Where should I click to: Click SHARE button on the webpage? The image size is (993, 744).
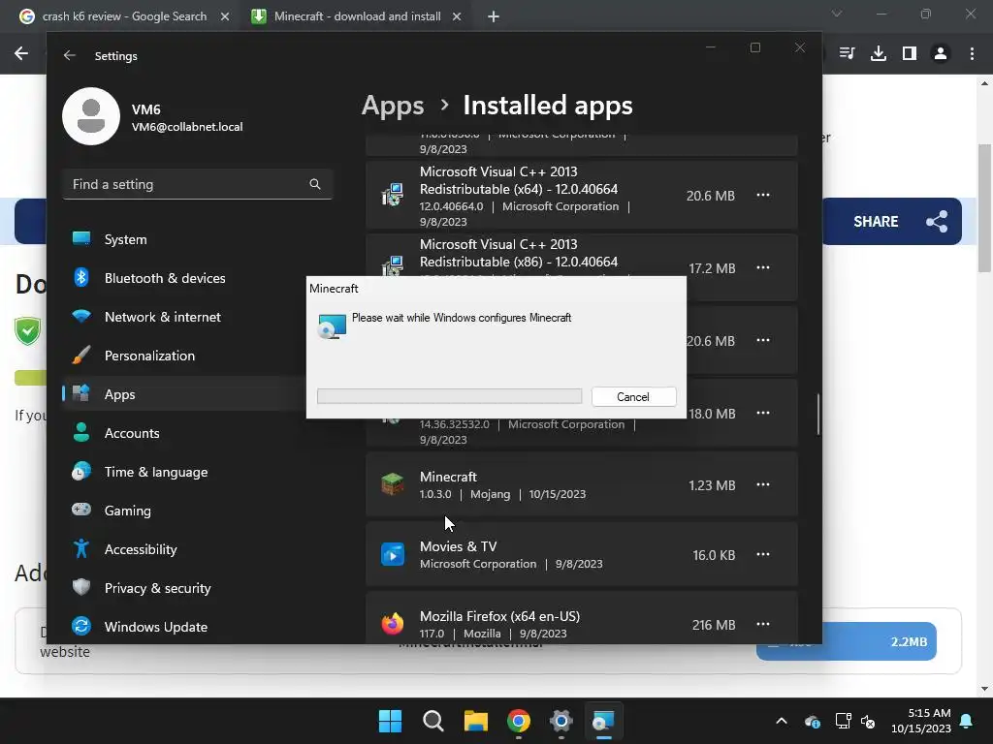click(892, 222)
